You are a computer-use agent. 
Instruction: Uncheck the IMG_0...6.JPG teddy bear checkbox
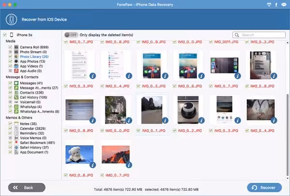click(x=66, y=175)
